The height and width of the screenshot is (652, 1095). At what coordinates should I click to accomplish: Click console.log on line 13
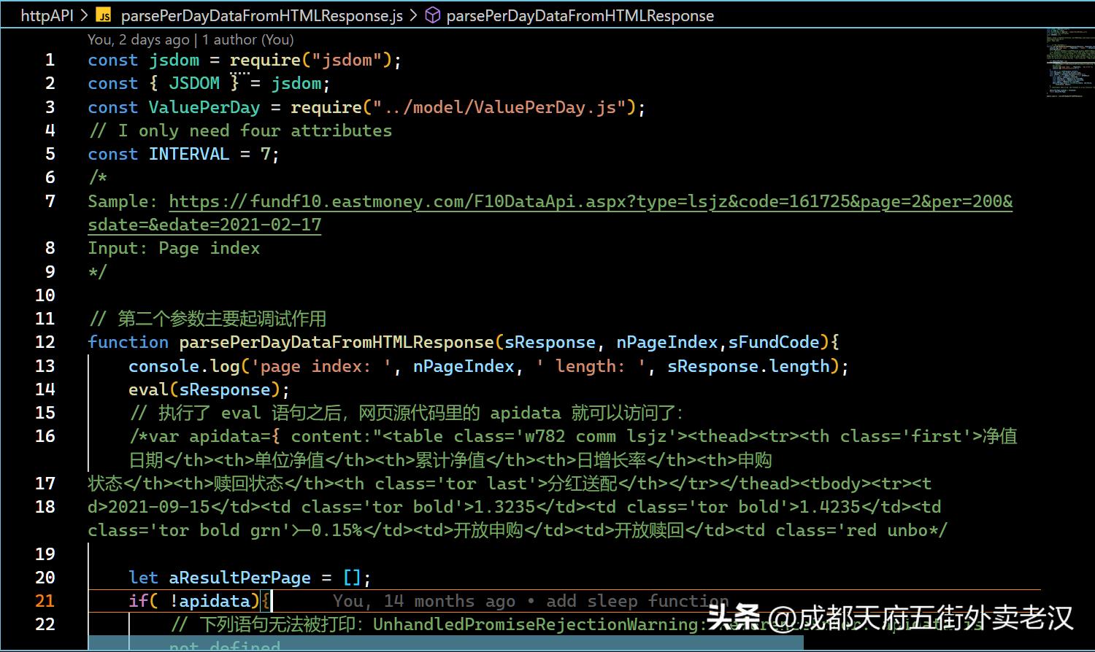[184, 366]
